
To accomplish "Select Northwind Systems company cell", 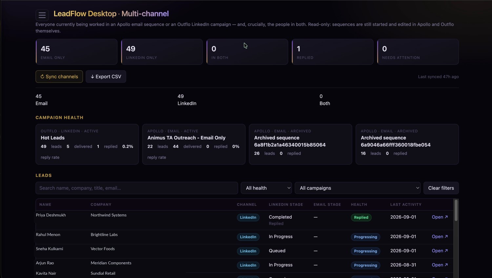I will [x=109, y=215].
